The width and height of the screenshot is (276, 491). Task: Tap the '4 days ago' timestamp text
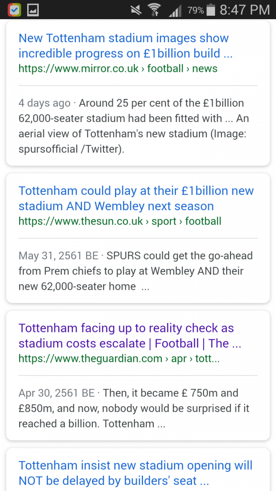(x=44, y=103)
